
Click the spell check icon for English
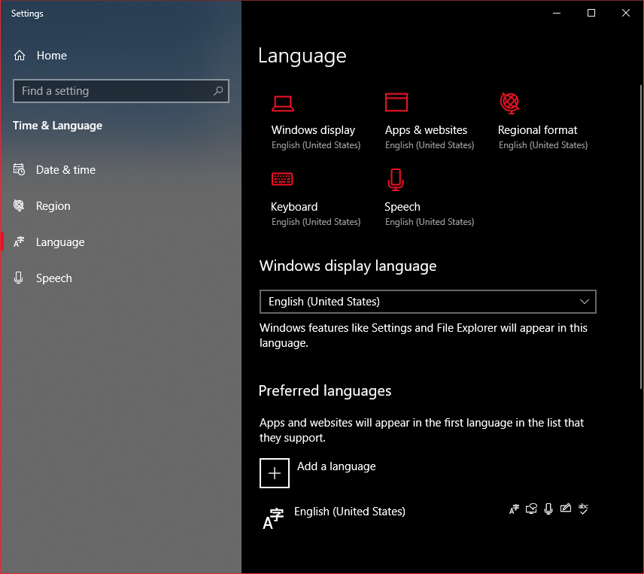coord(583,509)
